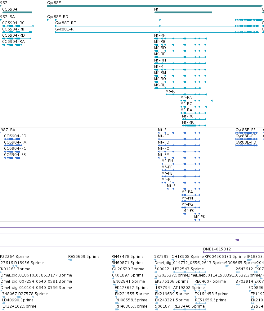The image size is (264, 311).
Task: Select EST EN02841.5prime
Action: coord(129,281)
